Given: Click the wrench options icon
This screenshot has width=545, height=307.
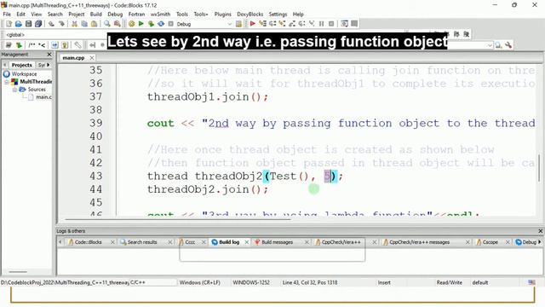Looking at the screenshot, I should point(508,45).
